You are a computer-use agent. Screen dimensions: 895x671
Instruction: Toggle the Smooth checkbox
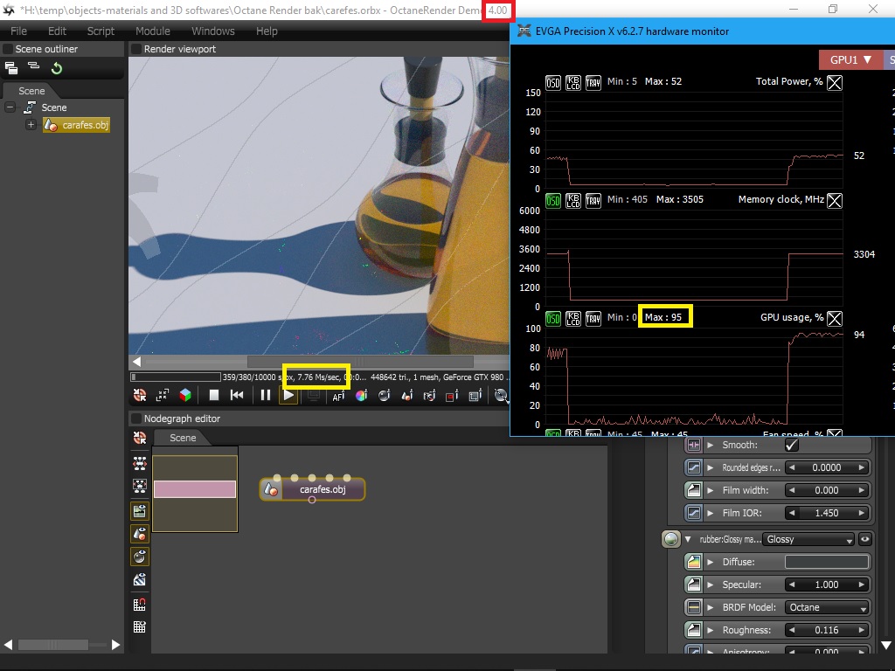[792, 445]
